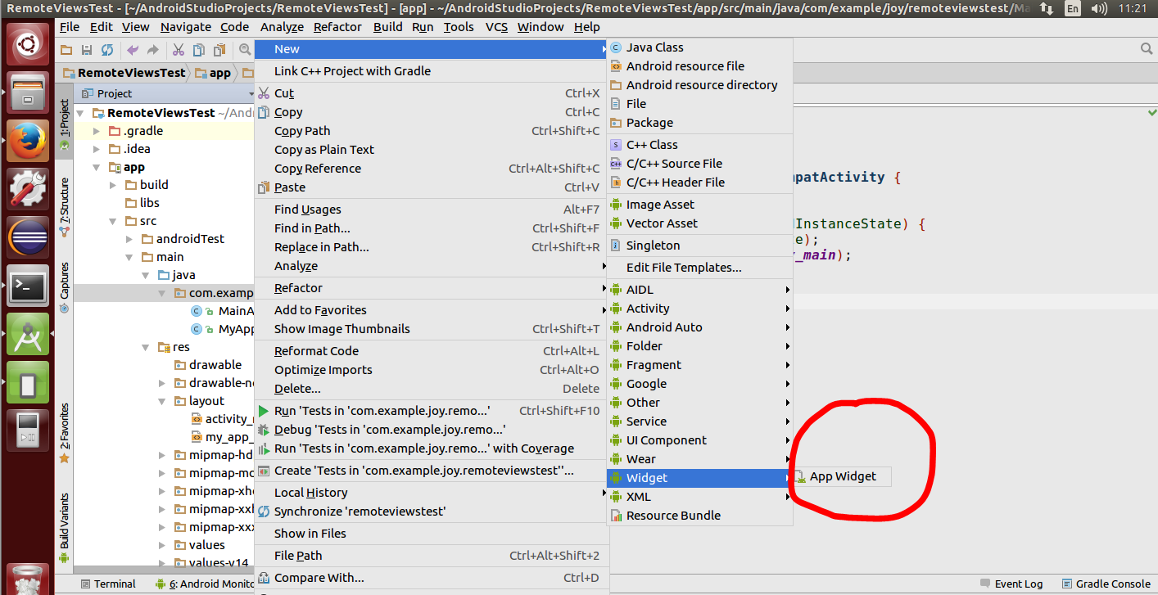
Task: Open the Terminal tool window at bottom
Action: pos(108,584)
